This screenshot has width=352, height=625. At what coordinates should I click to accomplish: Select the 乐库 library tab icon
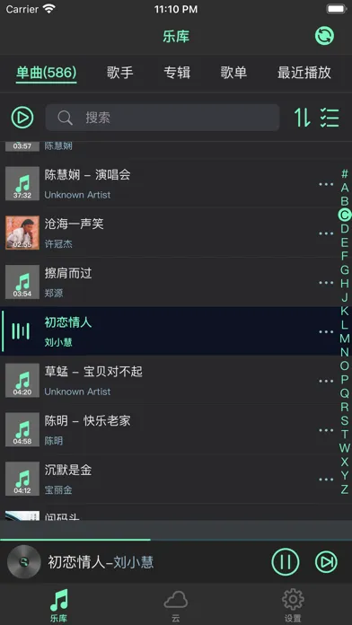[x=59, y=606]
